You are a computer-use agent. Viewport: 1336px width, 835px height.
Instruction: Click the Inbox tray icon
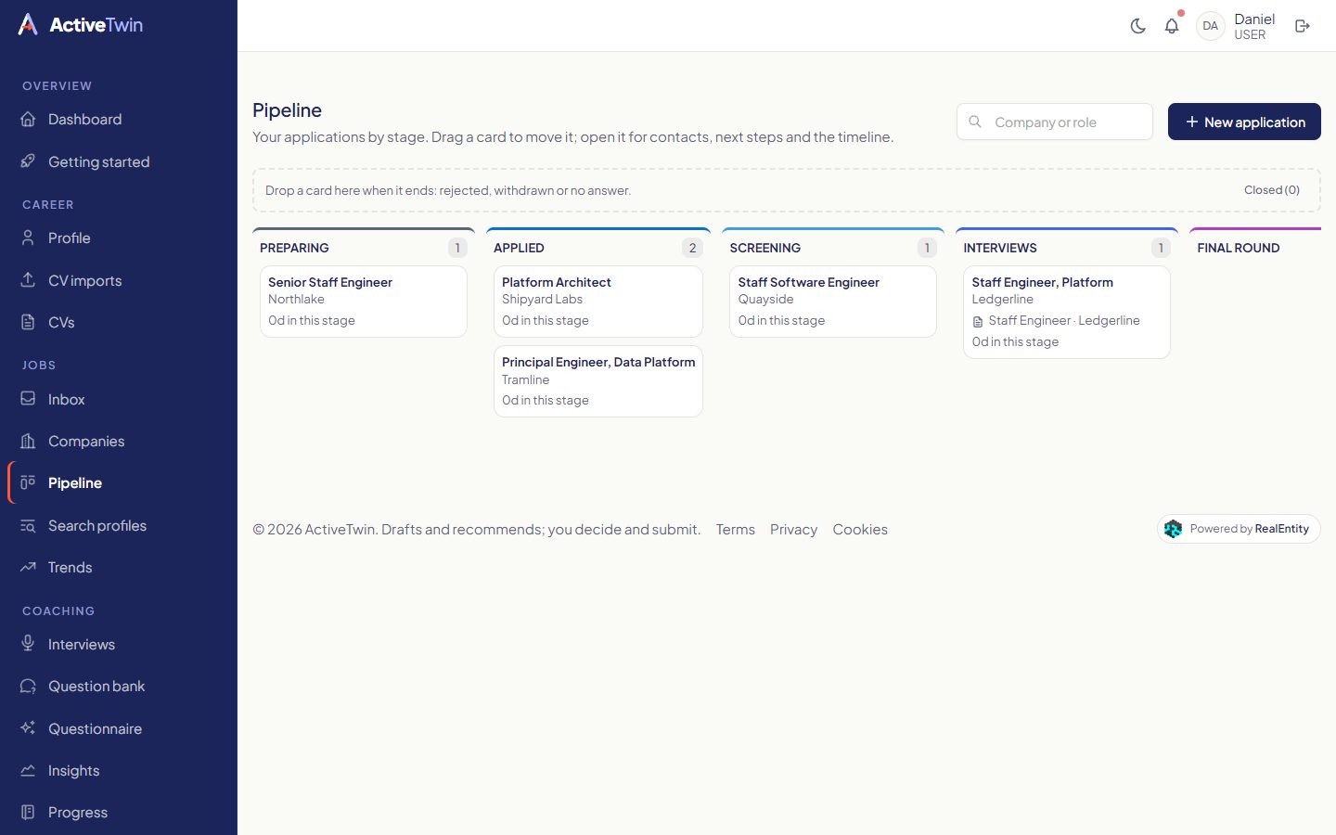click(x=28, y=399)
